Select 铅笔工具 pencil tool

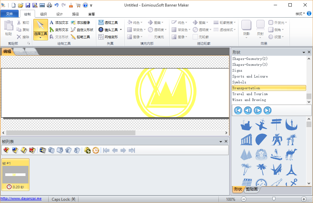point(80,37)
